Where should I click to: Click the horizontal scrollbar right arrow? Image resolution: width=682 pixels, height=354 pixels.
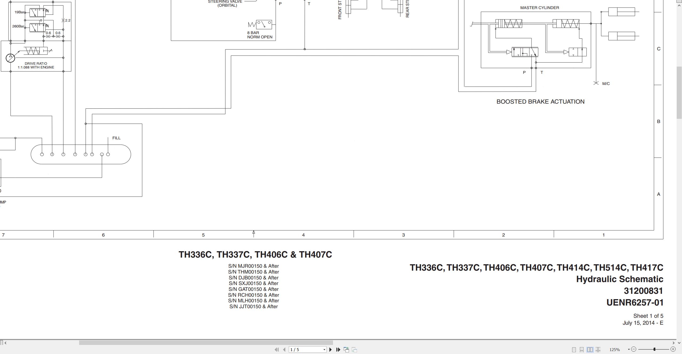[x=673, y=343]
